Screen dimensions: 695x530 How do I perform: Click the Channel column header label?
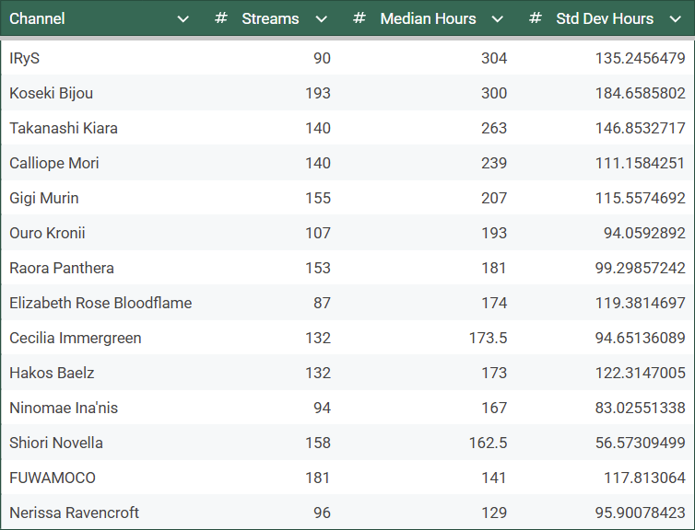pyautogui.click(x=37, y=18)
